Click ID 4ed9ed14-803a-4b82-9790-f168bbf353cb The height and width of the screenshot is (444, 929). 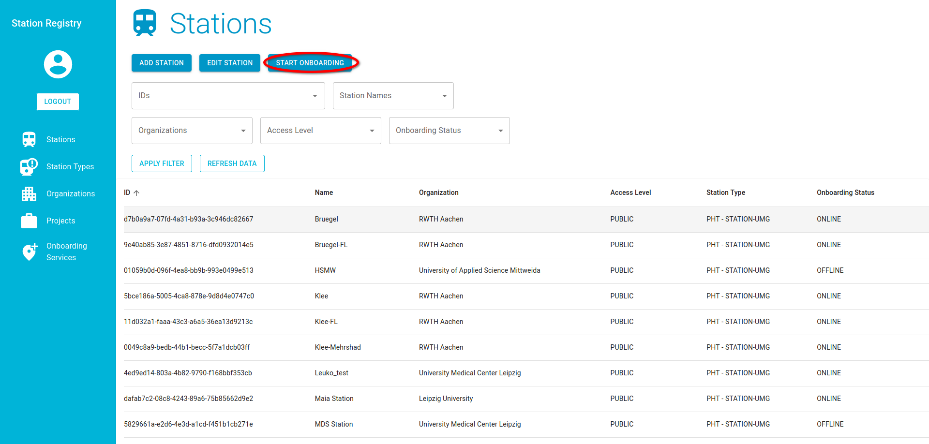pos(188,373)
